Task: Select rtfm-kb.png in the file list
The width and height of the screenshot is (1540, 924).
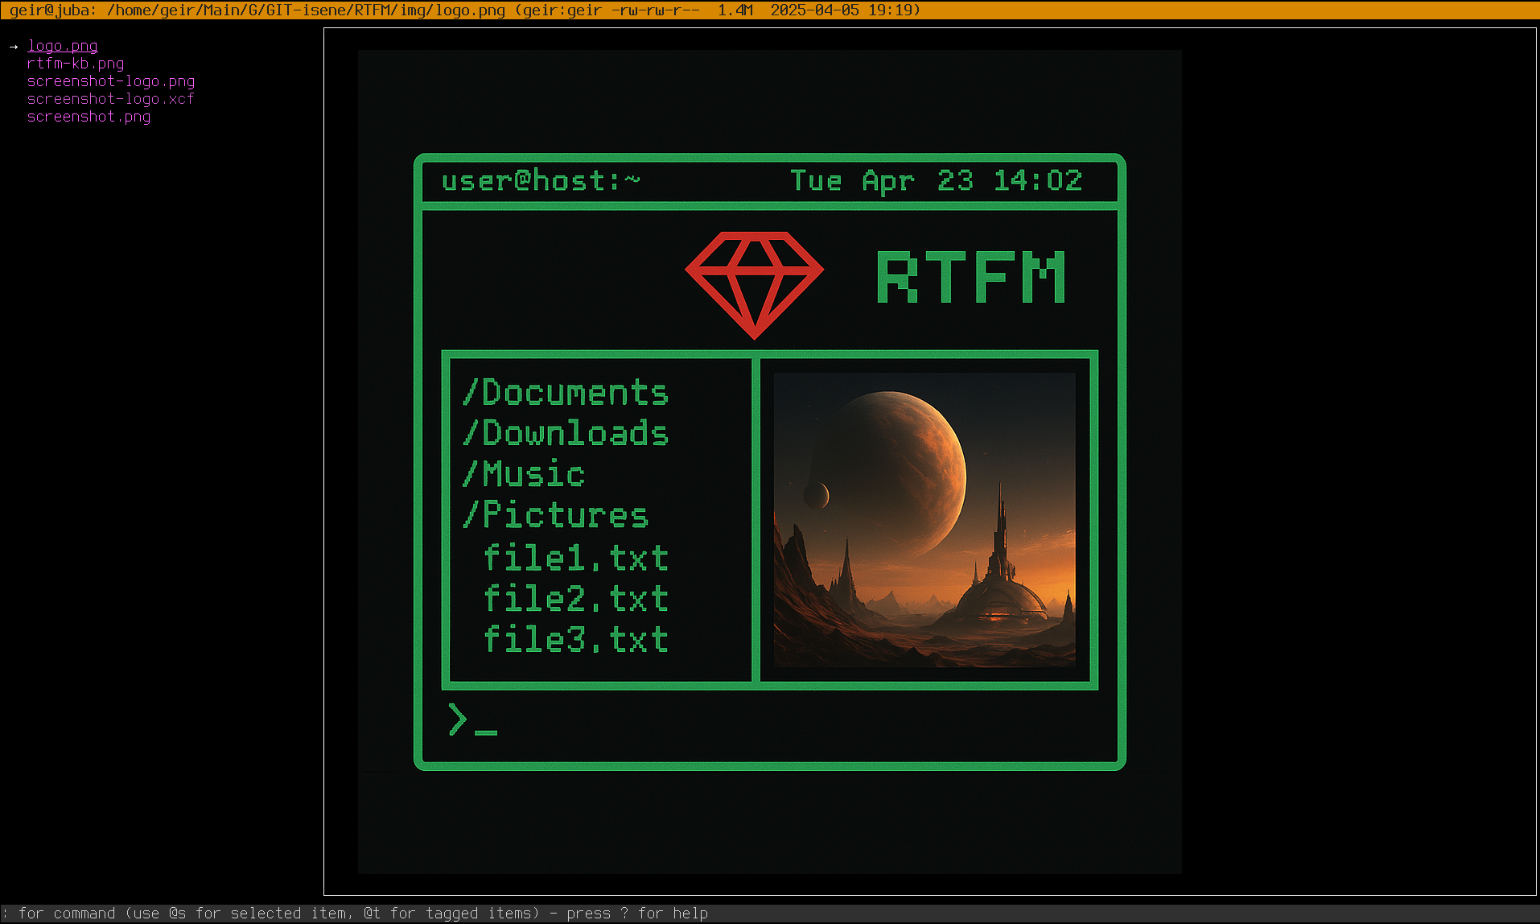Action: click(76, 64)
